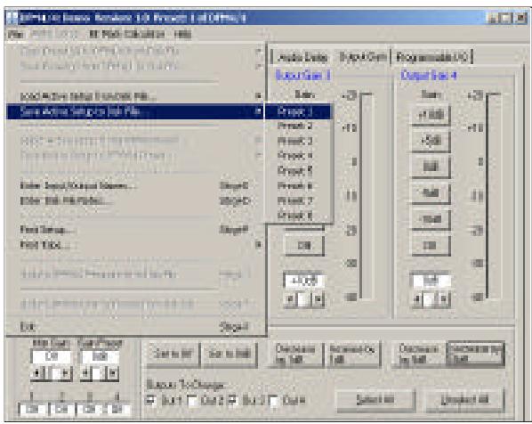Toggle the Out 3 checkbox
This screenshot has height=424, width=532.
[233, 400]
